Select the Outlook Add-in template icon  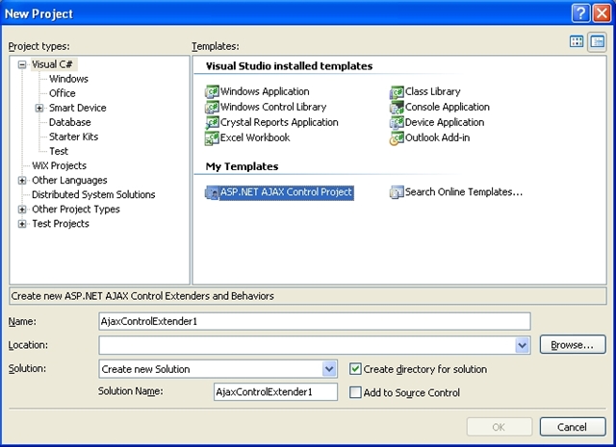pos(397,138)
